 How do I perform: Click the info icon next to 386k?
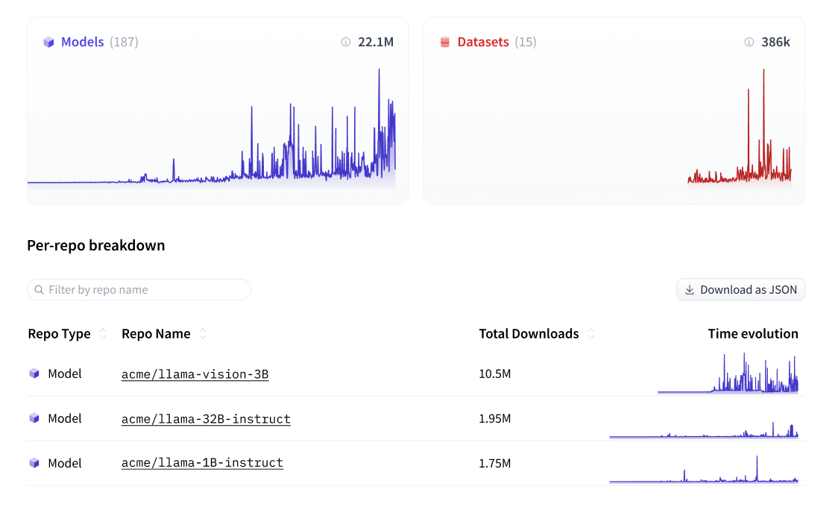(x=749, y=42)
